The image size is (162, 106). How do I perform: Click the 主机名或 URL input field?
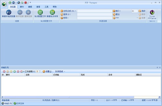coord(95,11)
